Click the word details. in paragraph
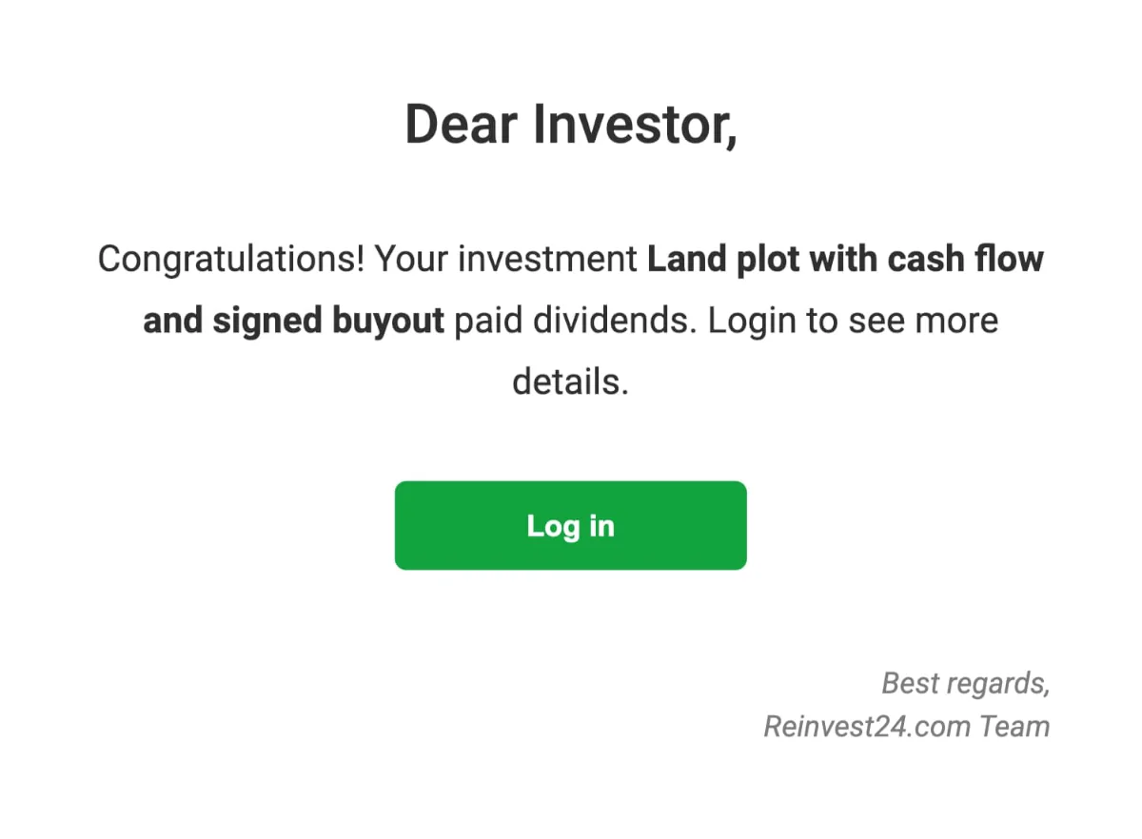 pos(571,382)
